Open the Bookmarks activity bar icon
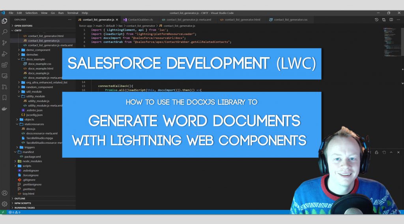This screenshot has width=404, height=224. tap(4, 98)
